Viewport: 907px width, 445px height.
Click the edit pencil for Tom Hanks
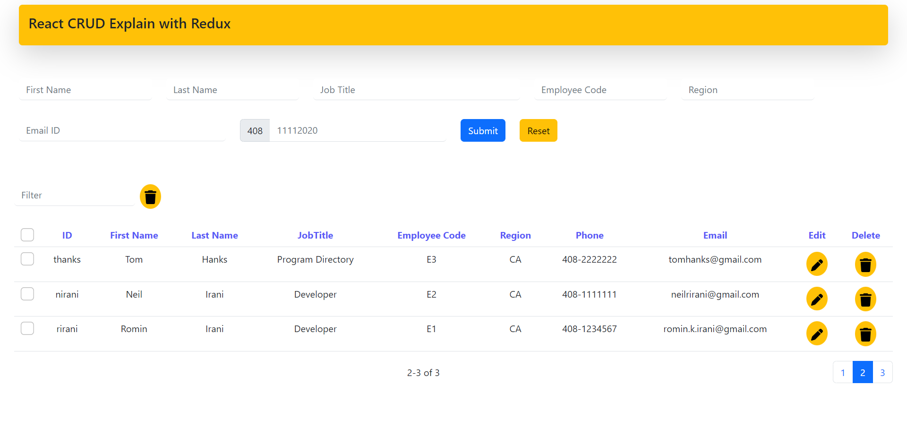point(817,264)
